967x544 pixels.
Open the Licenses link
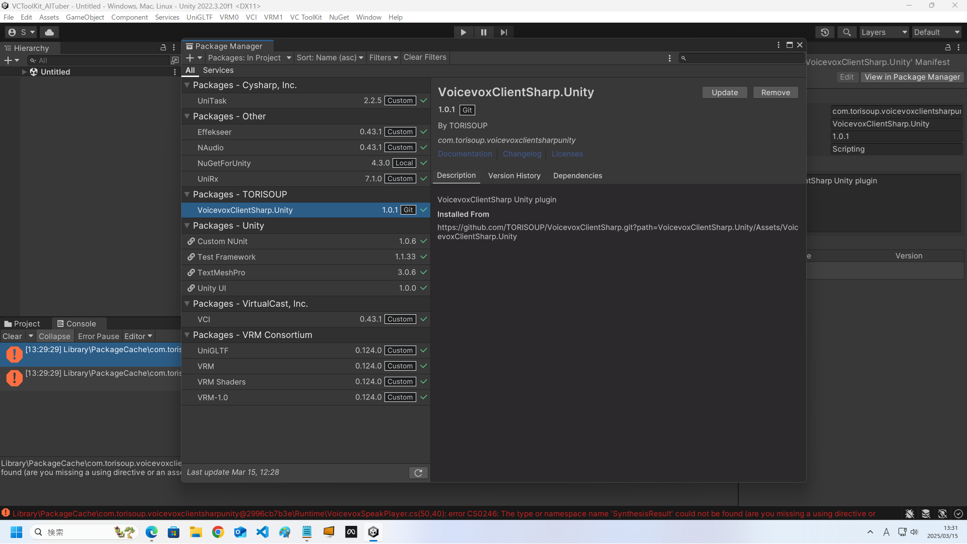567,154
